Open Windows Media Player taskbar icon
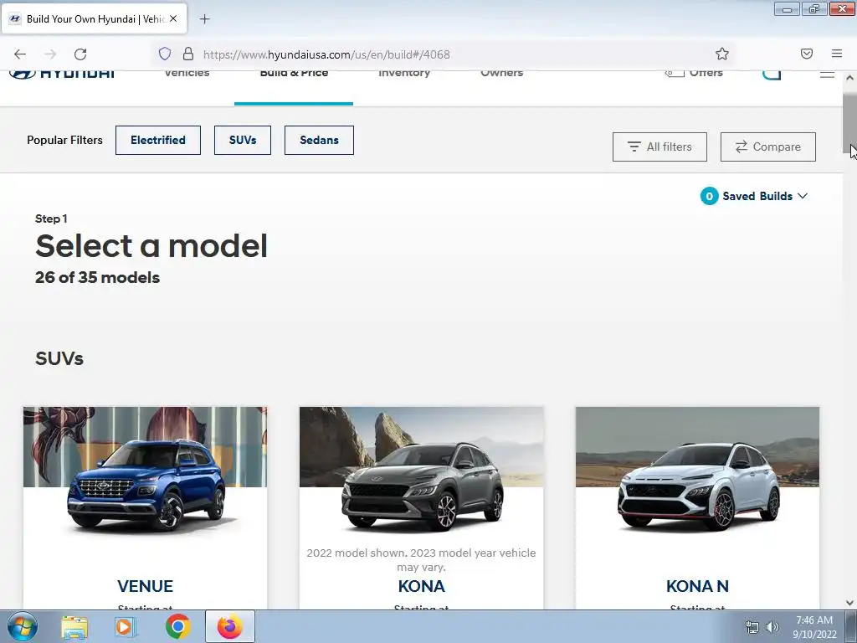The image size is (857, 643). (126, 626)
